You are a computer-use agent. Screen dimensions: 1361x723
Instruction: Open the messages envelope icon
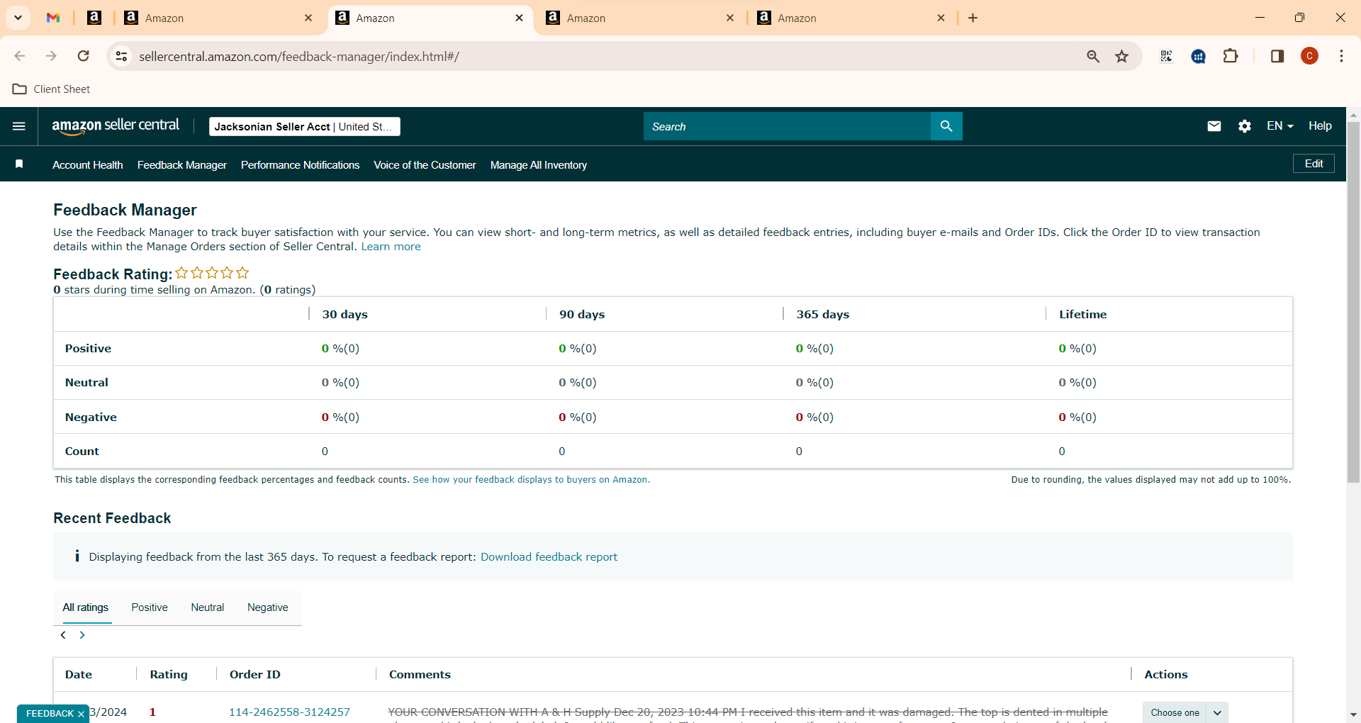pos(1214,126)
